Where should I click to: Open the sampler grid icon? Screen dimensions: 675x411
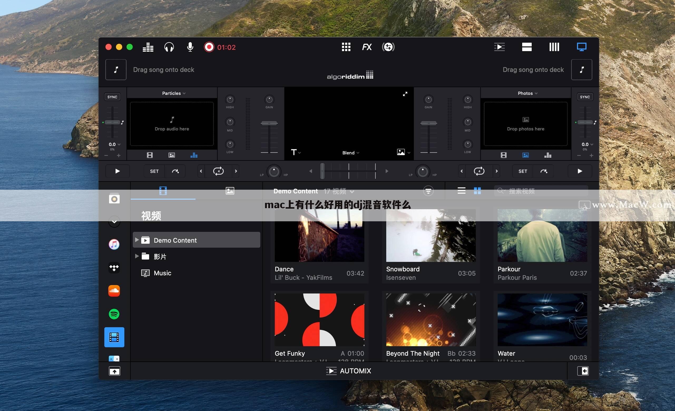(x=346, y=47)
